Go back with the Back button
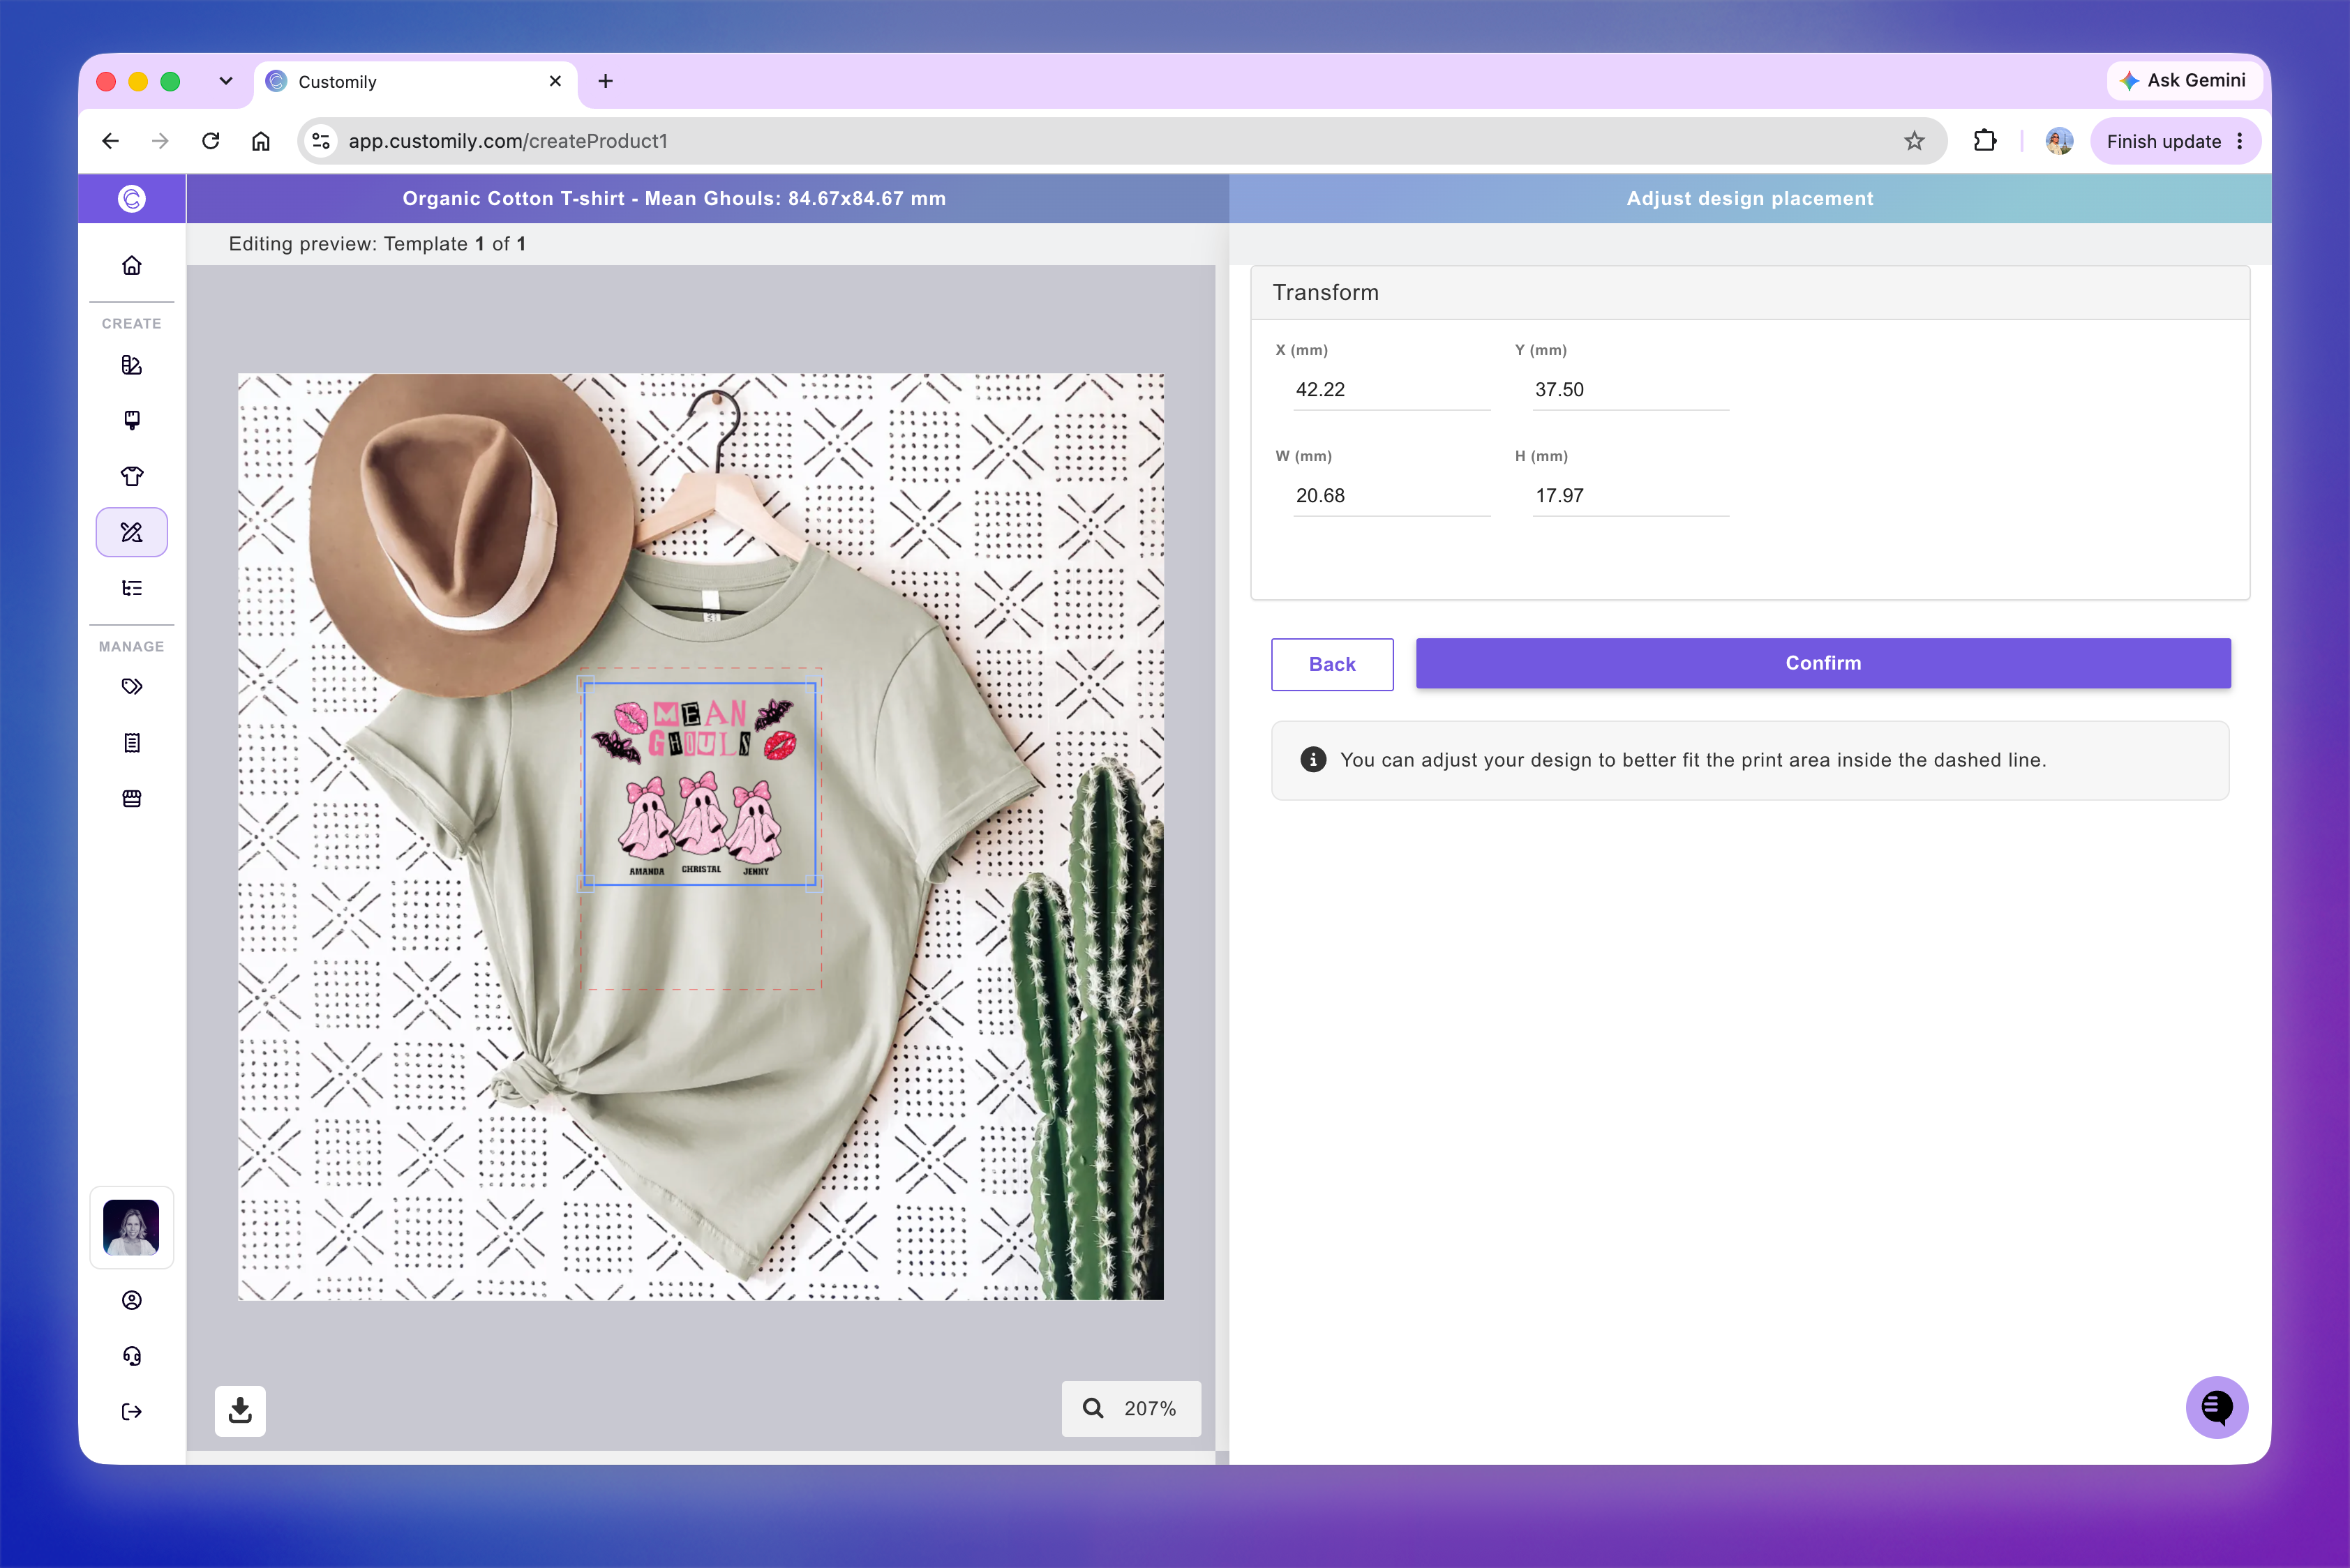This screenshot has height=1568, width=2350. pos(1331,664)
